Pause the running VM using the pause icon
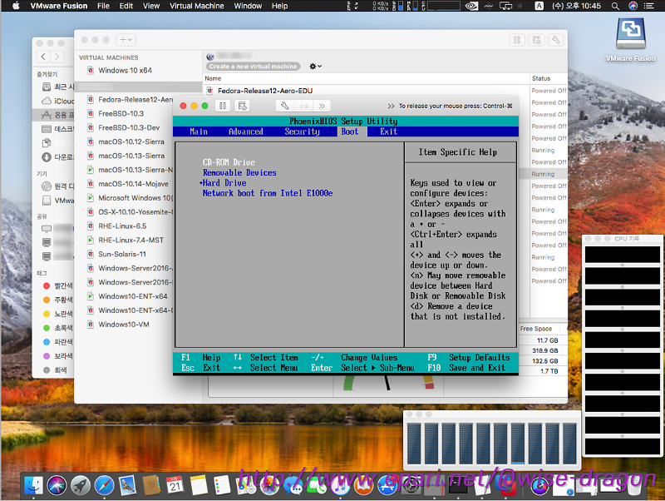The image size is (665, 501). point(222,106)
